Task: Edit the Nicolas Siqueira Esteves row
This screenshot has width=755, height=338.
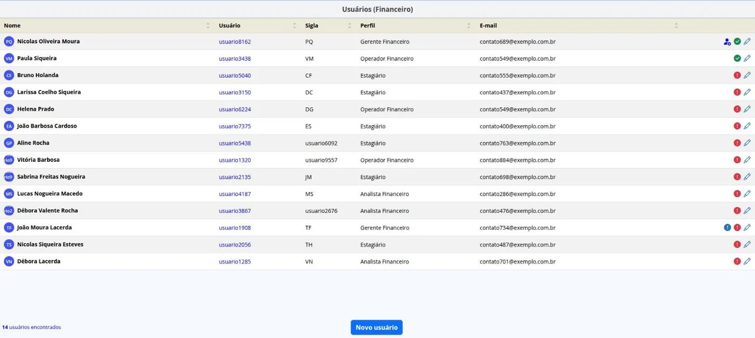Action: pos(747,244)
